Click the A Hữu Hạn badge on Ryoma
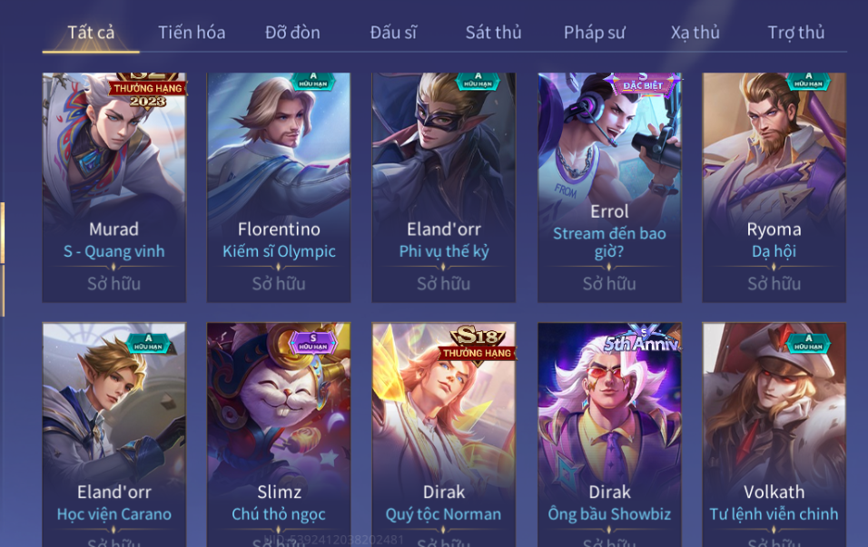The width and height of the screenshot is (868, 547). (x=808, y=81)
